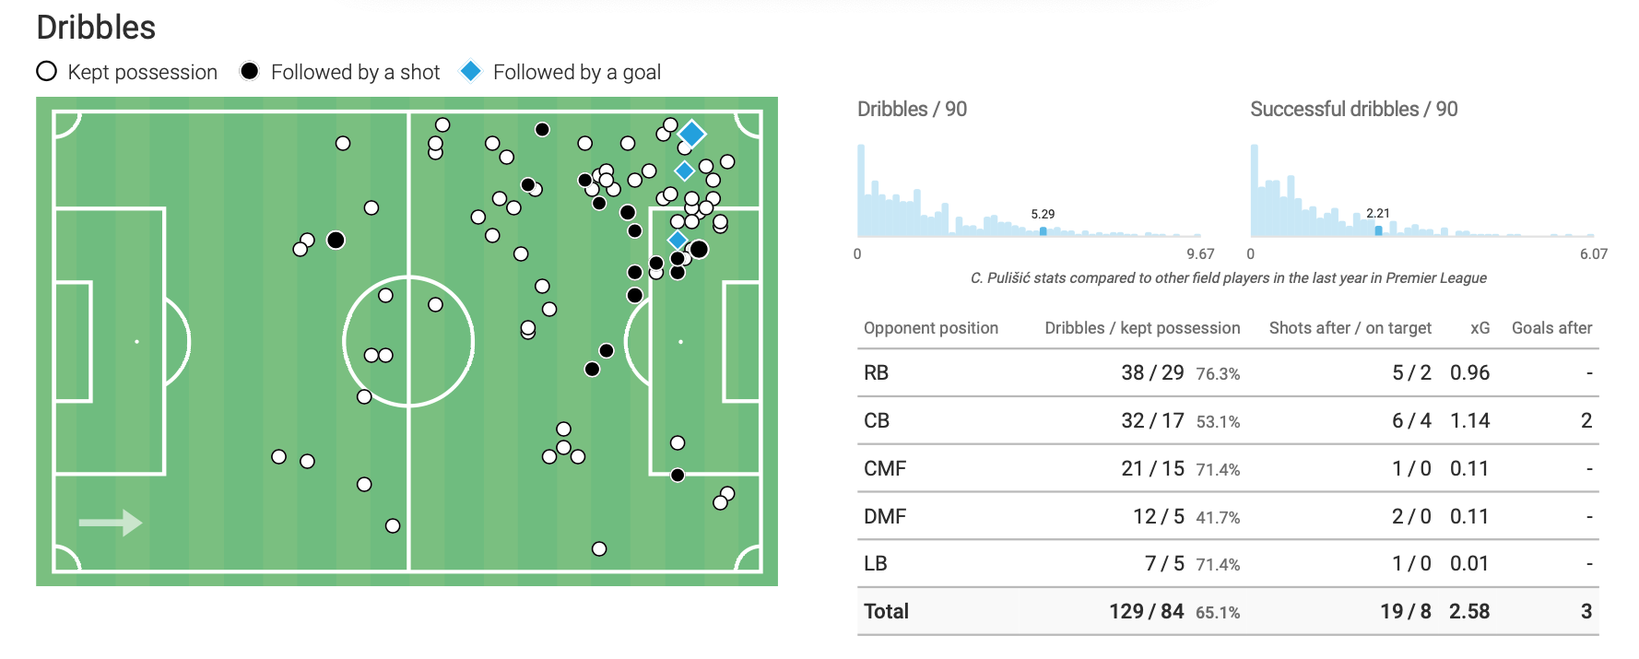The height and width of the screenshot is (659, 1639).
Task: Toggle the Kept possession legend label
Action: click(x=143, y=72)
